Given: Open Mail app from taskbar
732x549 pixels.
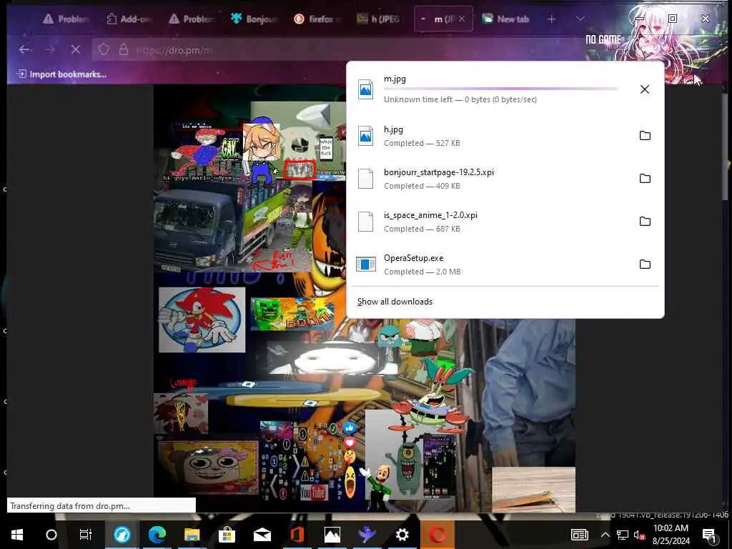Looking at the screenshot, I should pos(262,535).
